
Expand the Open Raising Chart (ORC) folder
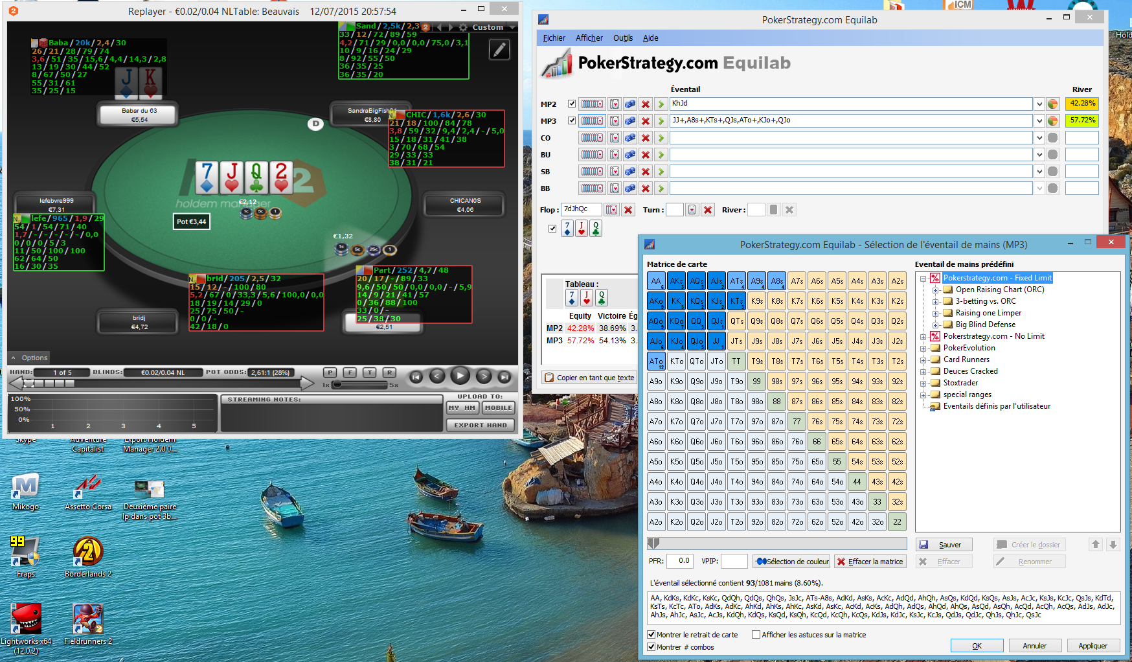click(936, 290)
